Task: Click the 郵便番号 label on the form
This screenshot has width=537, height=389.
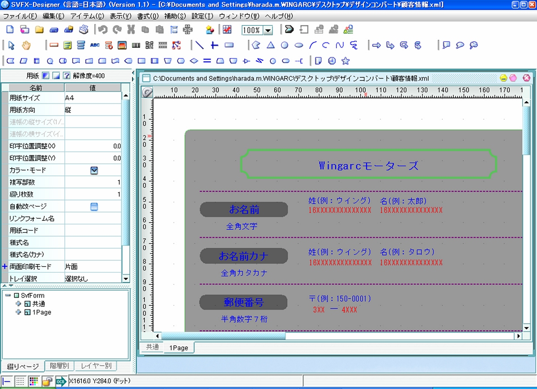Action: pos(244,302)
